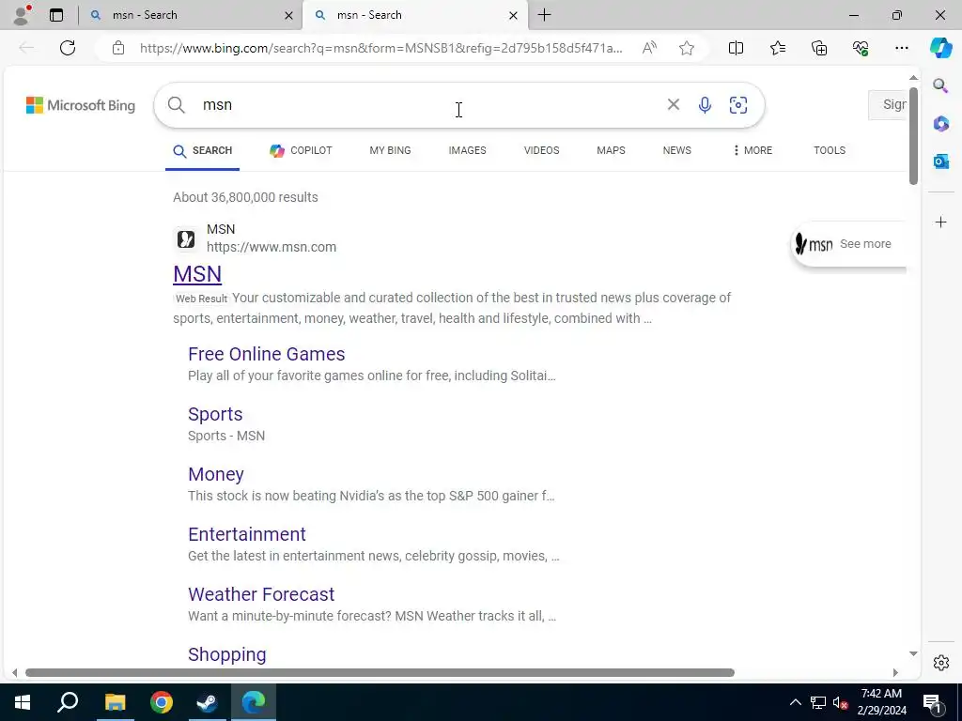Viewport: 962px width, 721px height.
Task: Click msn See more panel
Action: coord(849,244)
